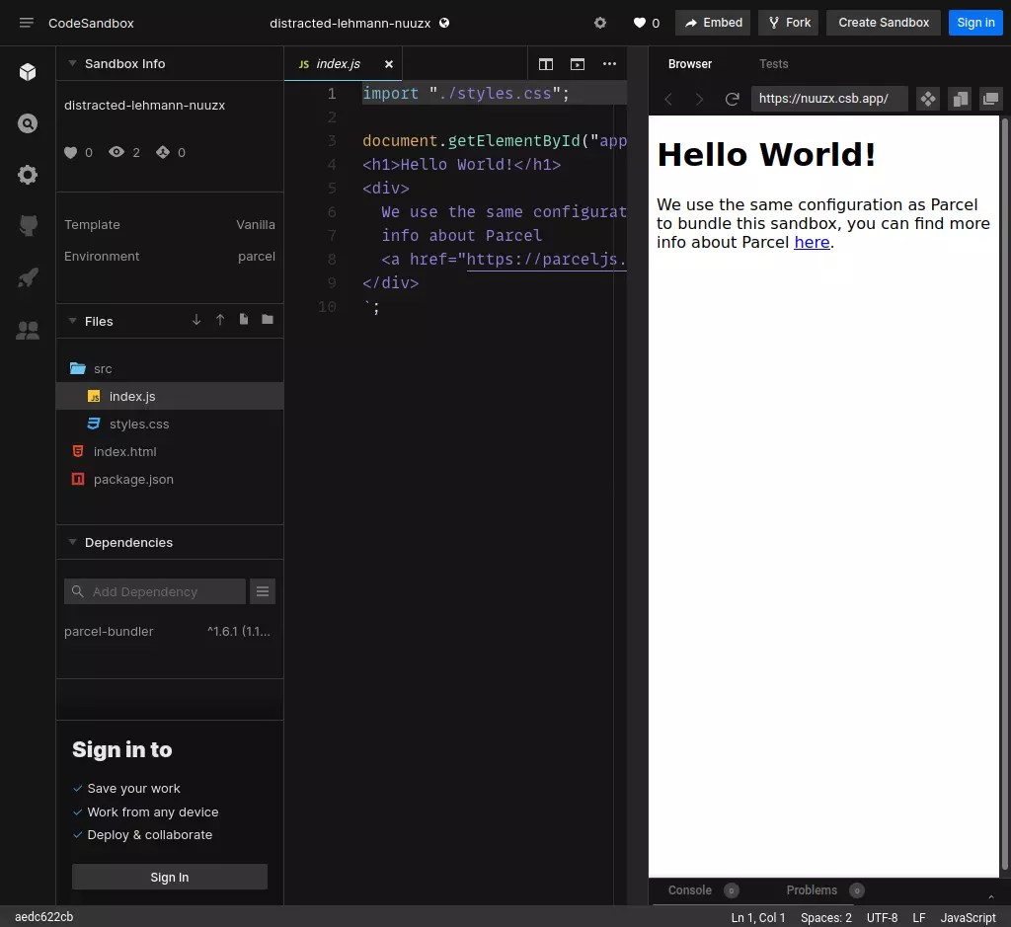Create a new directory in the Files panel
The height and width of the screenshot is (927, 1011).
pos(267,319)
